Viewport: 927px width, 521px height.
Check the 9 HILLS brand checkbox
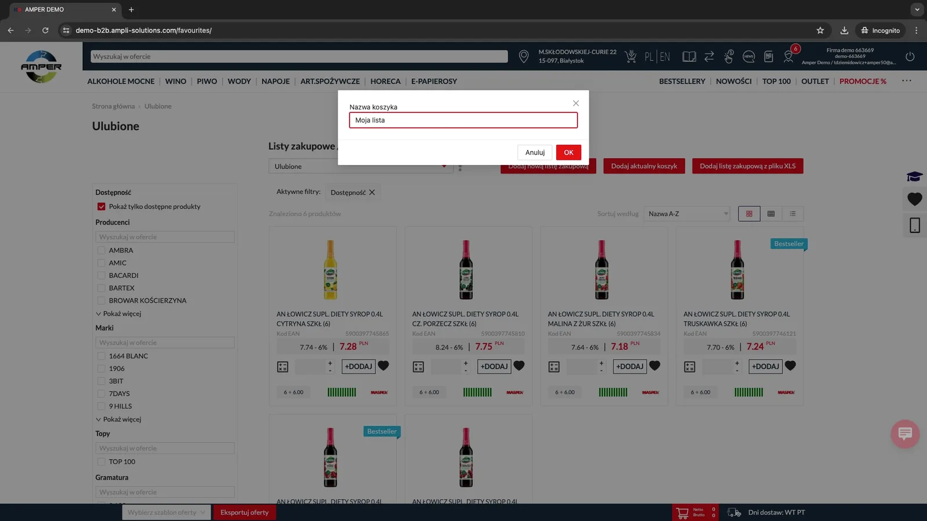(101, 406)
